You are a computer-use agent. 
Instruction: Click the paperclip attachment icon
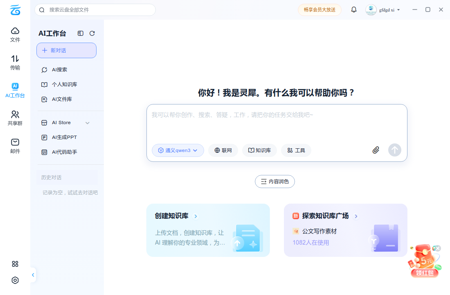coord(376,150)
